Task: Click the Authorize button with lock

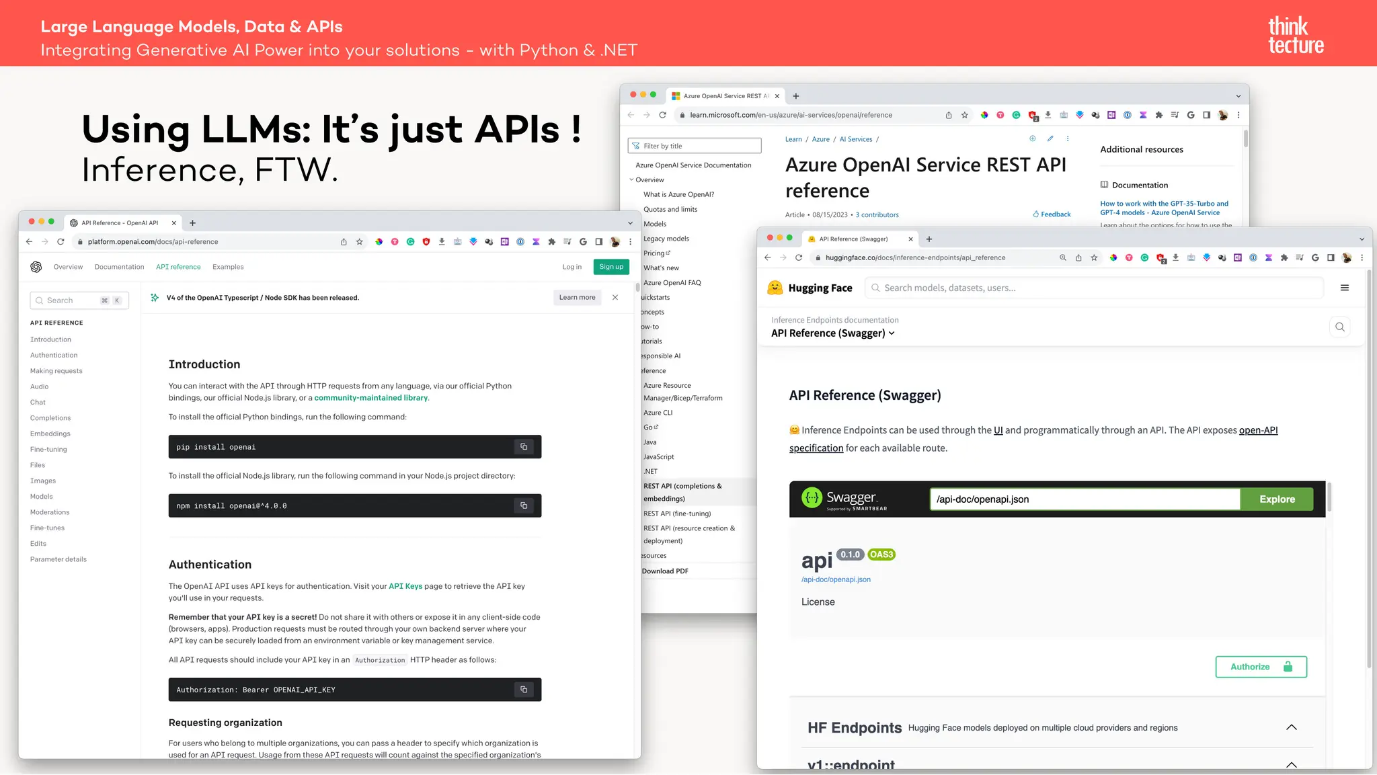Action: coord(1261,667)
